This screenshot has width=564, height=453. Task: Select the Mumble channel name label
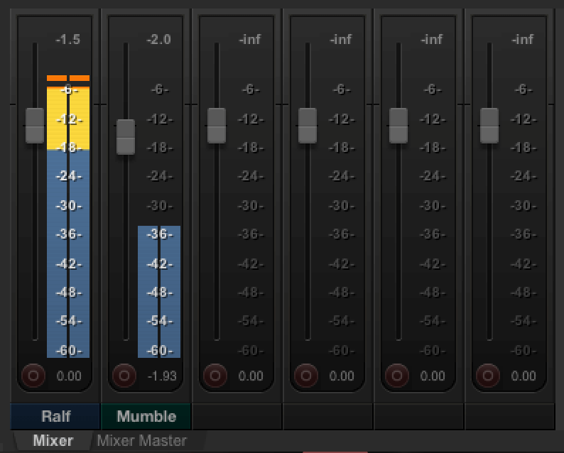(146, 416)
